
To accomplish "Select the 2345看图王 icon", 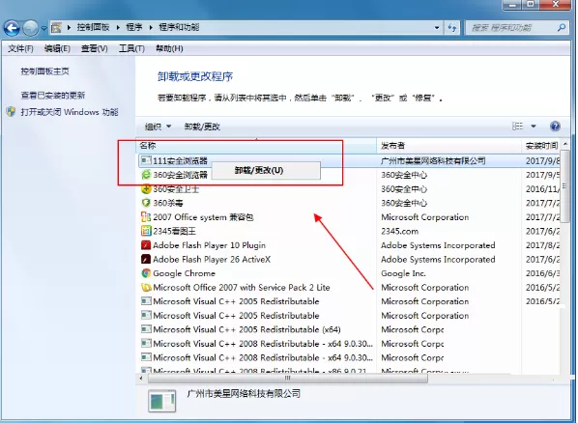I will pyautogui.click(x=146, y=231).
